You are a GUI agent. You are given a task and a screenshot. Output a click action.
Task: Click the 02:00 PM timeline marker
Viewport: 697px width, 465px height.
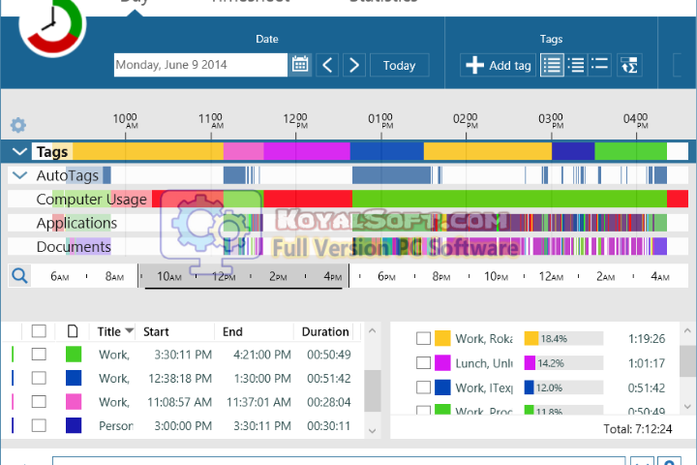[466, 120]
